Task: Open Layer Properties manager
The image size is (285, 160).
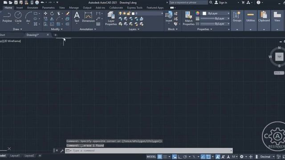Action: (x=111, y=18)
